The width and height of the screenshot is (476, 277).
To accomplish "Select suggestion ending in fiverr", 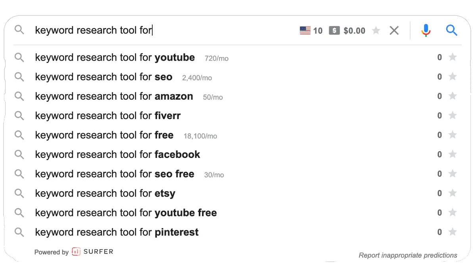I will click(x=108, y=116).
